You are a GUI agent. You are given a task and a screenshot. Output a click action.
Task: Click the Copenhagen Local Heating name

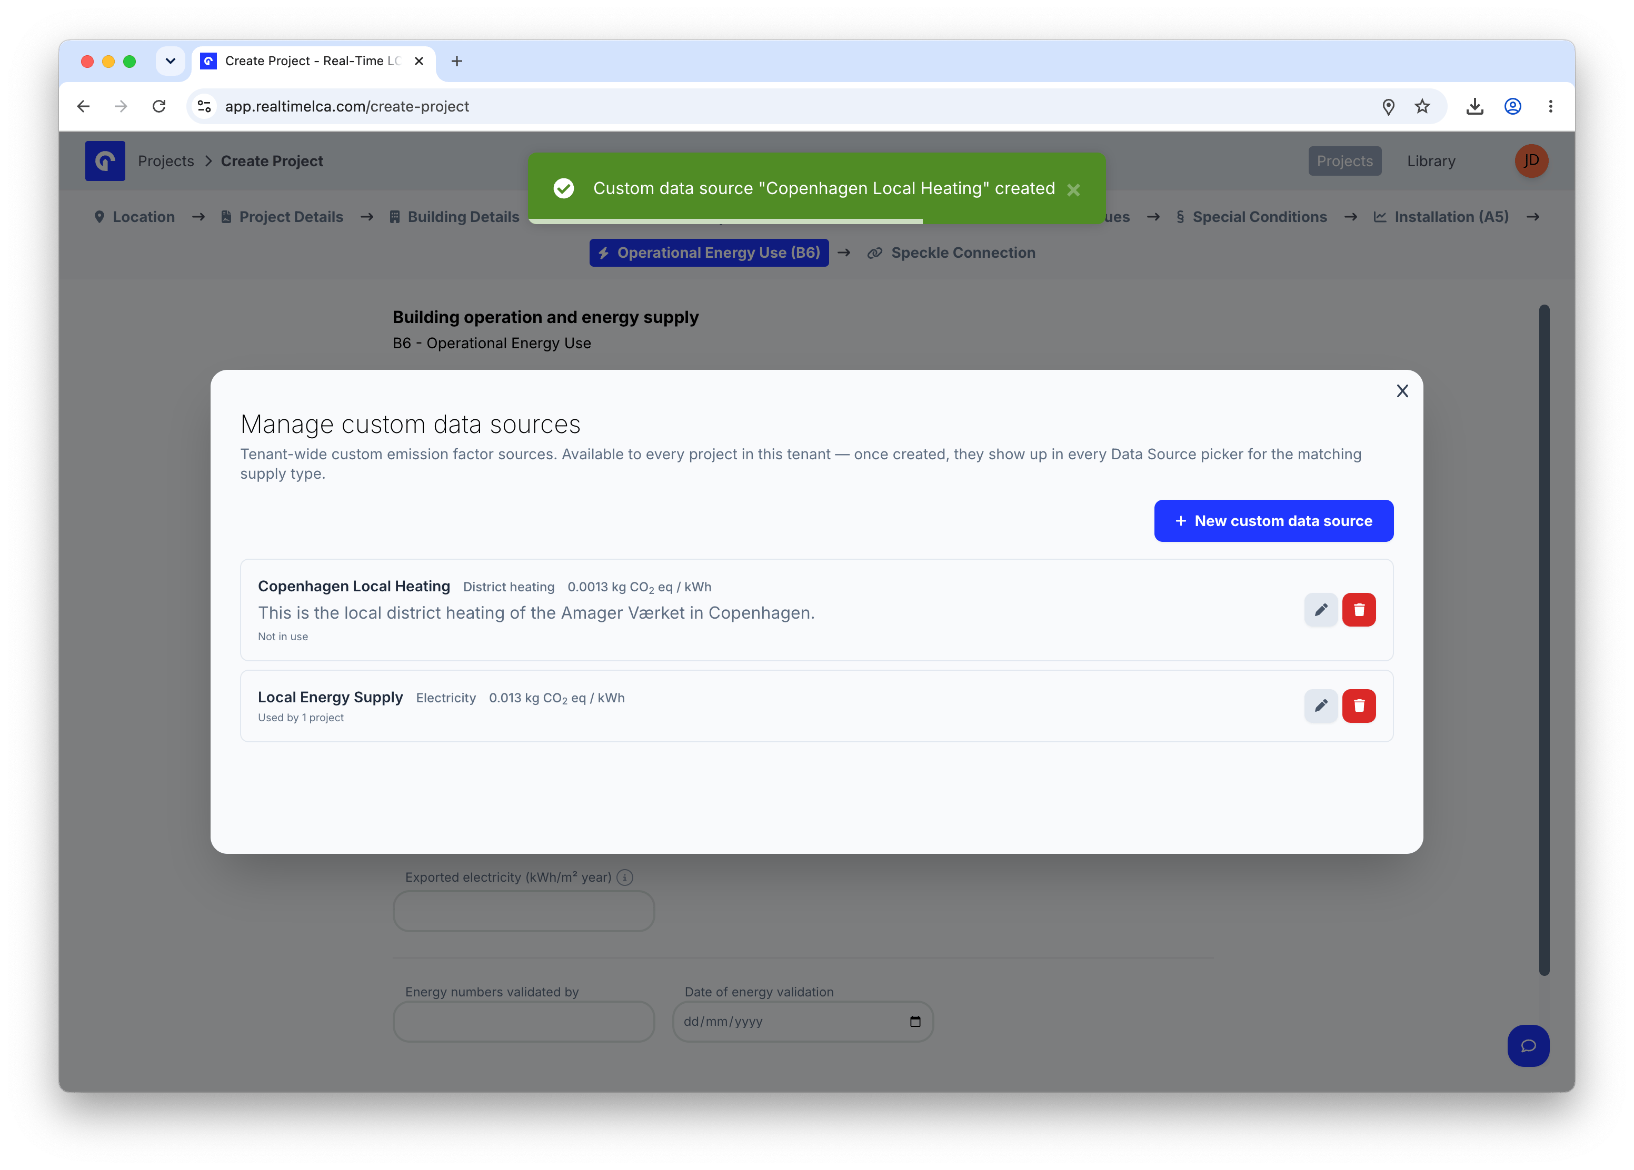[x=354, y=586]
